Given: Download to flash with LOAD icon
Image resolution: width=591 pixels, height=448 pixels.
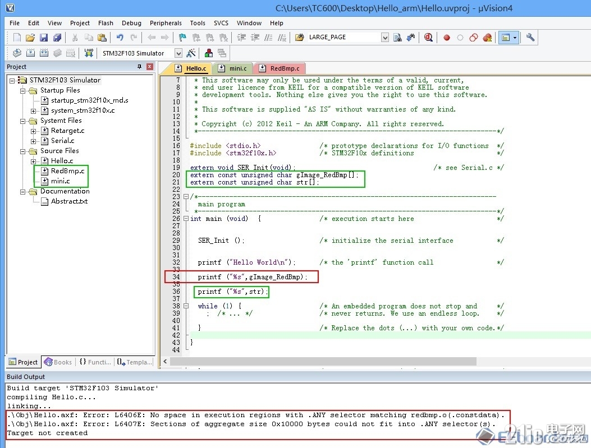Looking at the screenshot, I should (x=89, y=53).
